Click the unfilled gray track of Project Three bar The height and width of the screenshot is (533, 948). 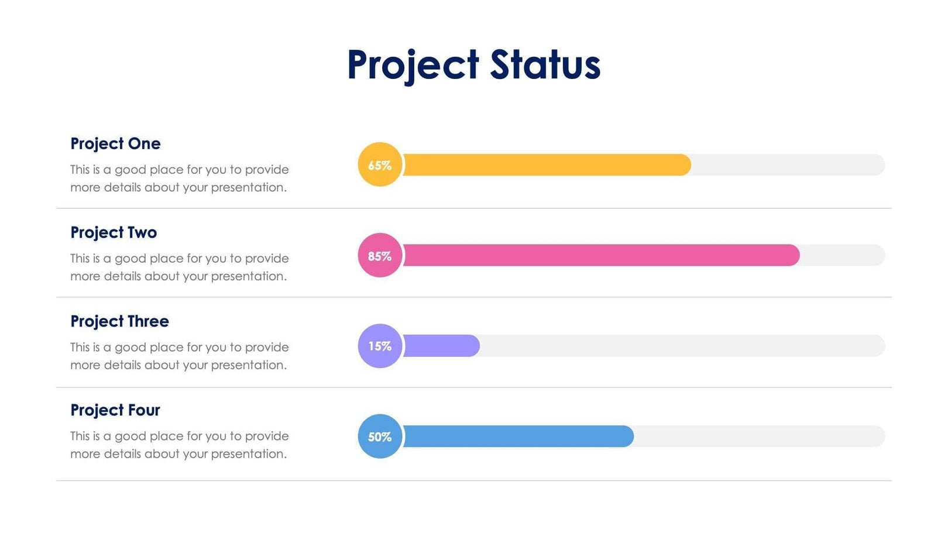pyautogui.click(x=682, y=346)
